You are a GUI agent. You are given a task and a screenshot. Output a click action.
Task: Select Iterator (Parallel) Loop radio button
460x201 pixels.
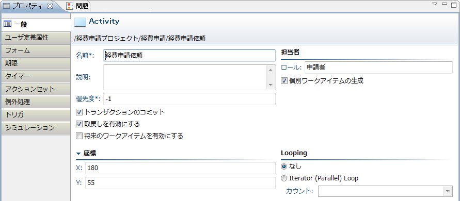pos(283,178)
